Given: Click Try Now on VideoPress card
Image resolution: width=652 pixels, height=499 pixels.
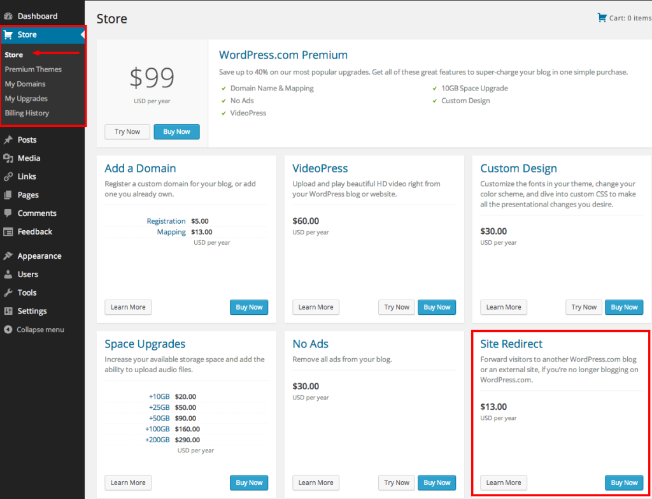Looking at the screenshot, I should (397, 307).
